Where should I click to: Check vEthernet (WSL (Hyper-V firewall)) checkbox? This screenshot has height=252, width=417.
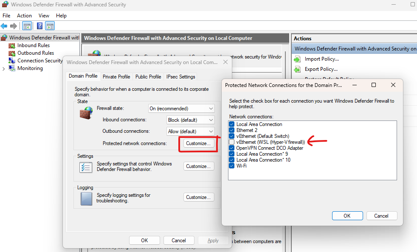(231, 142)
